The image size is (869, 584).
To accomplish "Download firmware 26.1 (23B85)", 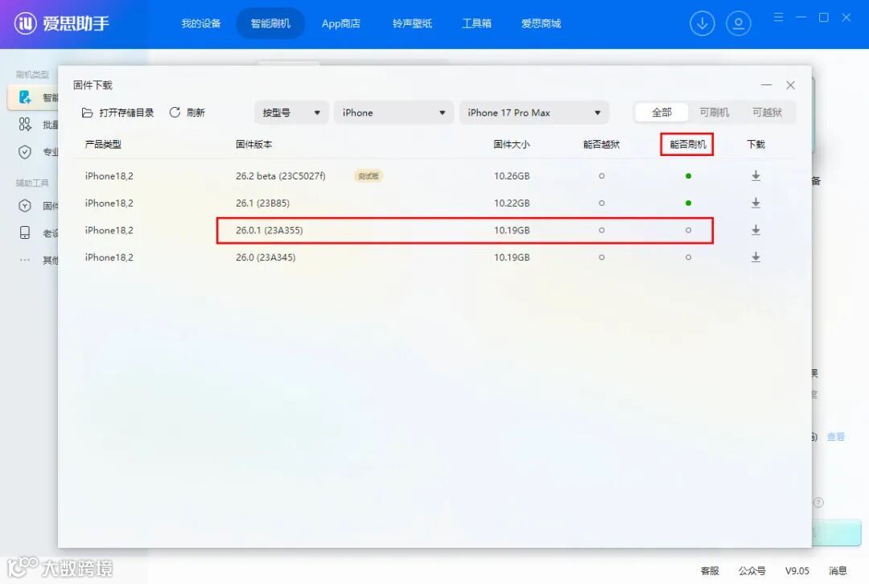I will [x=756, y=203].
